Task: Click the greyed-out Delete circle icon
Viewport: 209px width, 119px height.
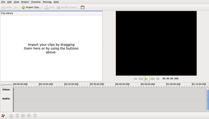Action: click(x=11, y=116)
